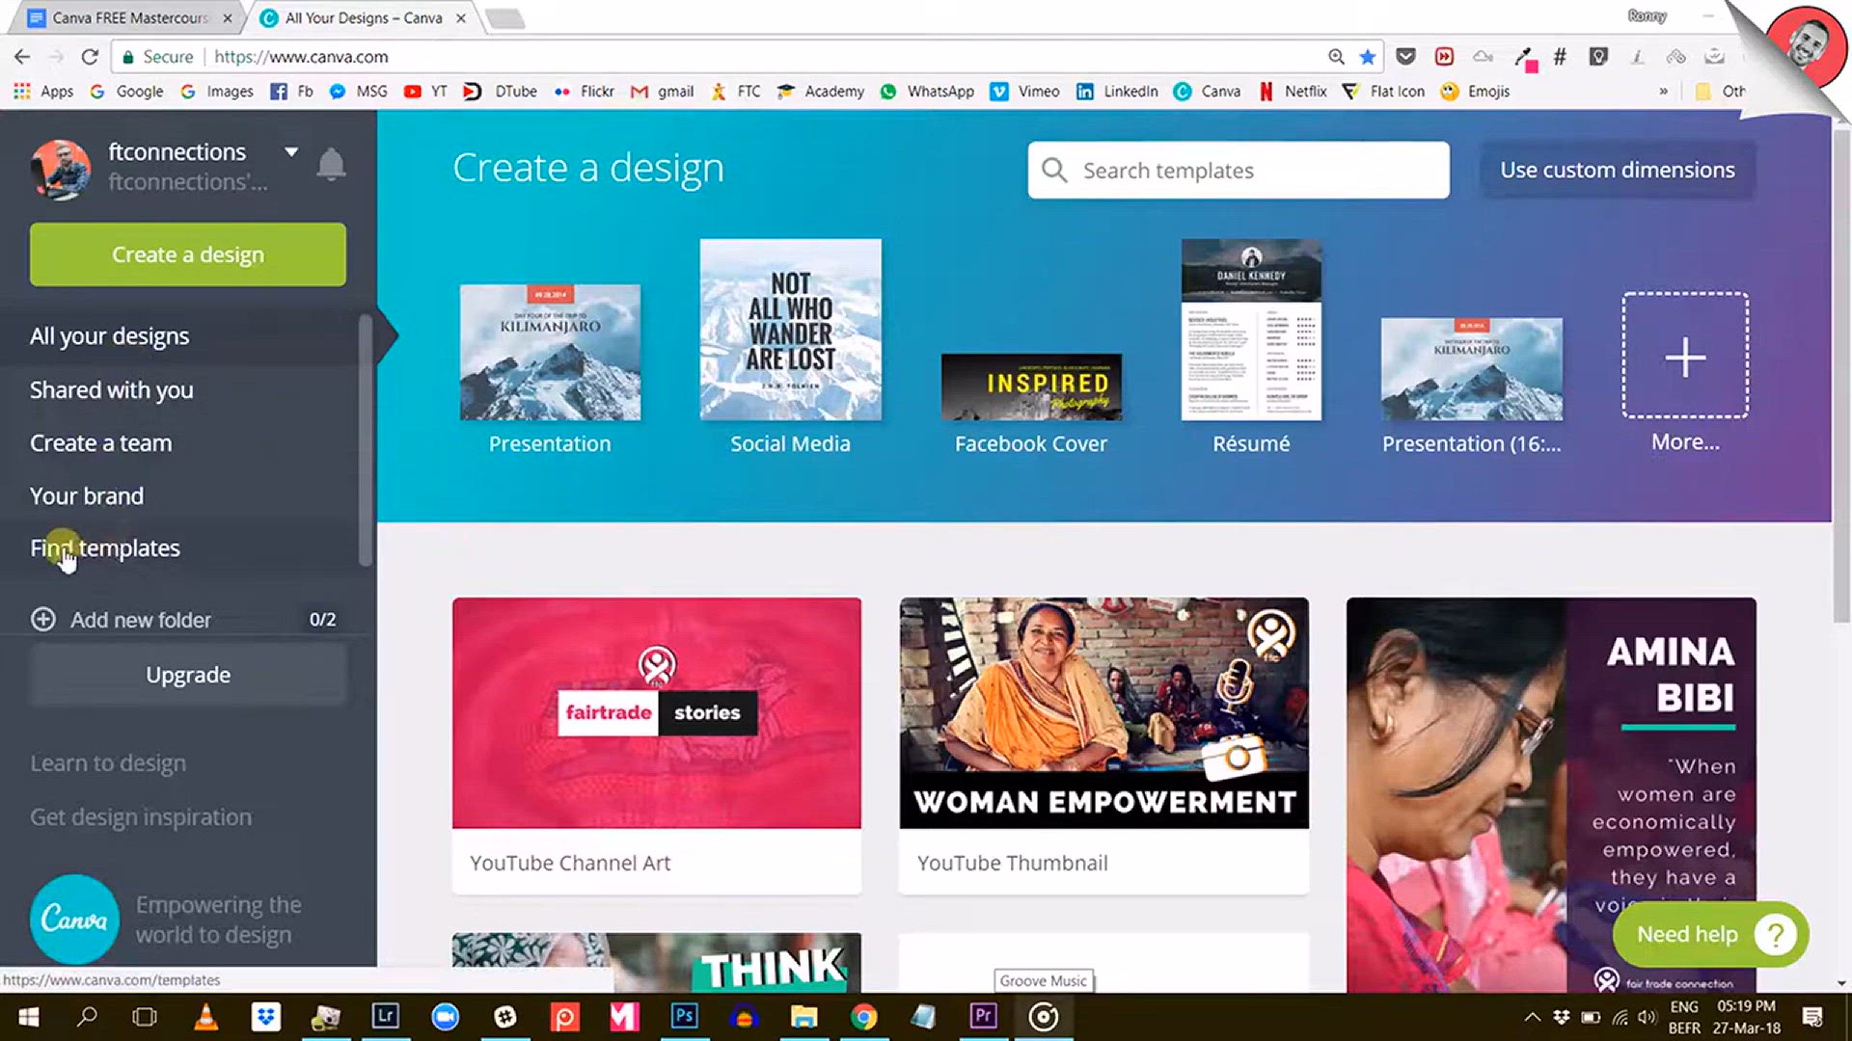Open the Netflix bookmark

click(x=1293, y=92)
